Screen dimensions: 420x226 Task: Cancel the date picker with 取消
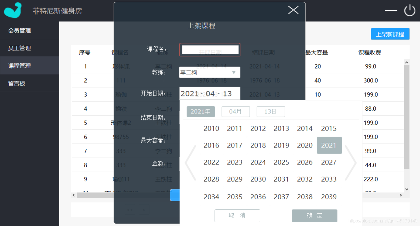click(x=237, y=216)
